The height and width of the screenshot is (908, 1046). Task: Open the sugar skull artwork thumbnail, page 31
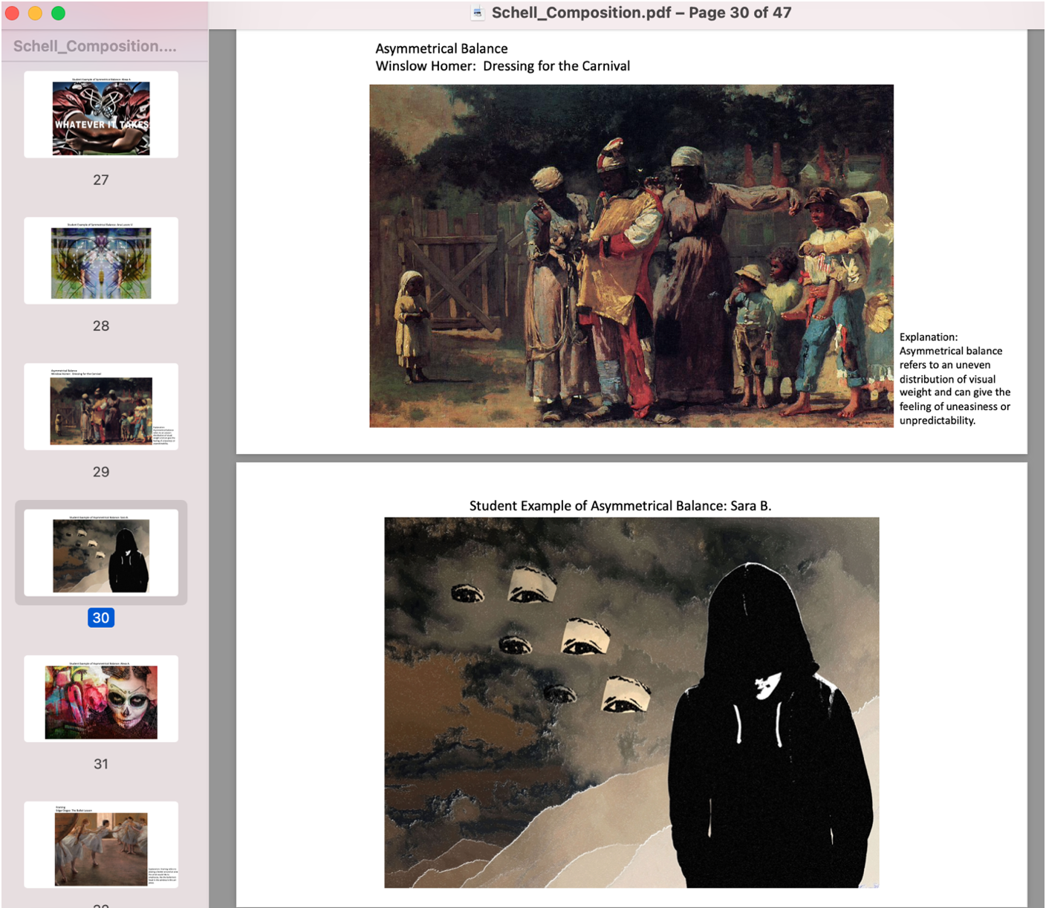coord(100,699)
